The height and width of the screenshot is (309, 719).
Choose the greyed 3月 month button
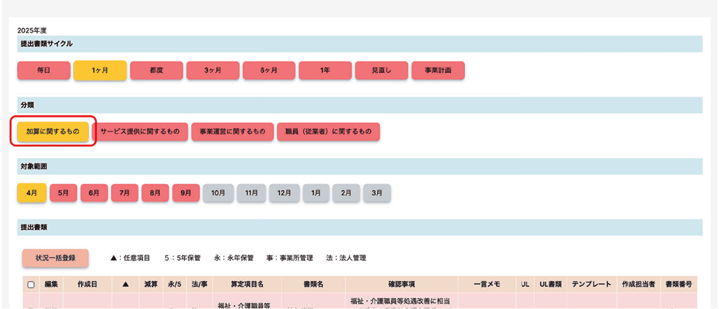click(377, 193)
